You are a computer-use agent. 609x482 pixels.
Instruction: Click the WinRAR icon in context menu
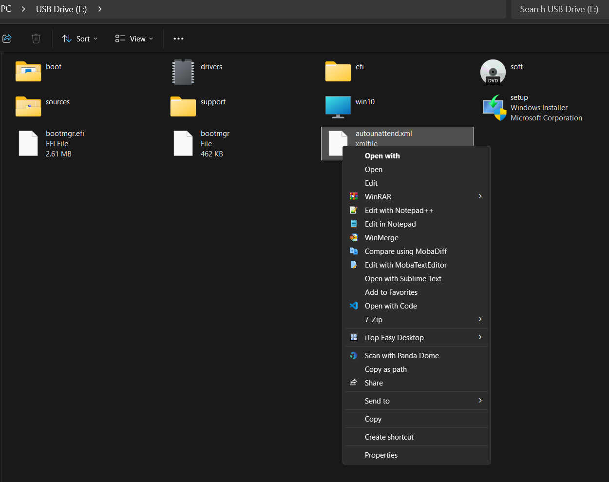(x=354, y=196)
